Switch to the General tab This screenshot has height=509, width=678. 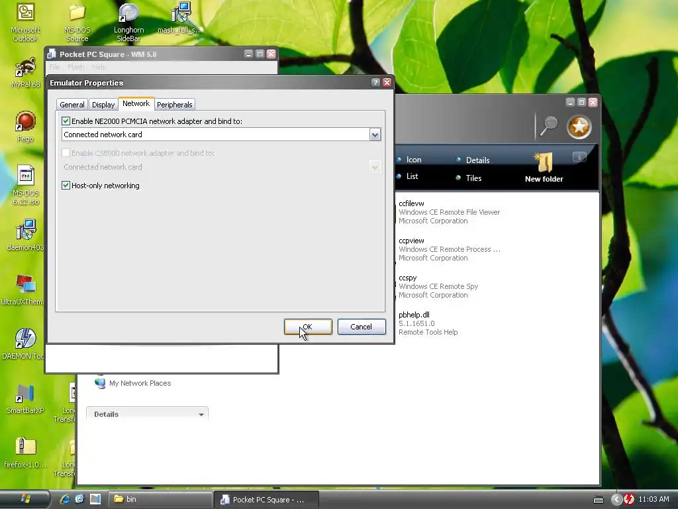coord(72,105)
